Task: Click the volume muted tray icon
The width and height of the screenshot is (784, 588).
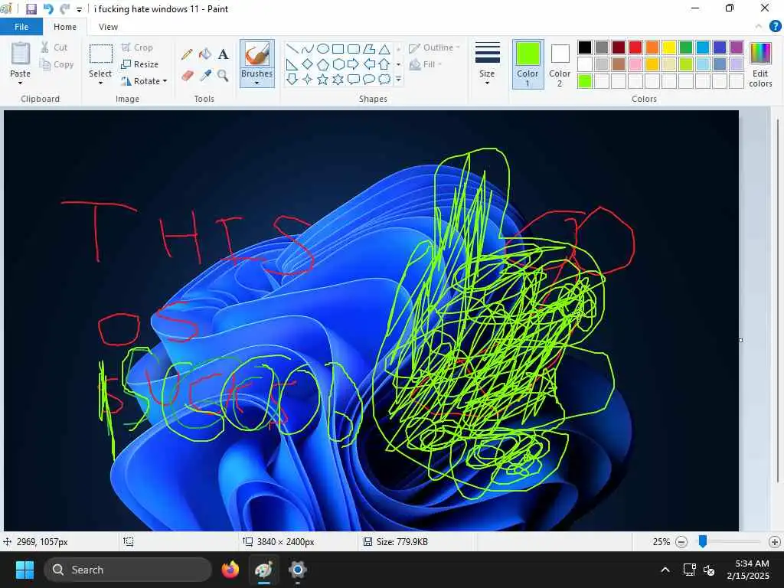Action: 708,570
